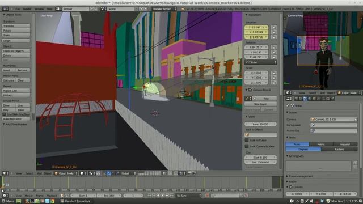363x204 pixels.
Task: Open the XYZ Euler rotation mode dropdown
Action: click(x=260, y=62)
